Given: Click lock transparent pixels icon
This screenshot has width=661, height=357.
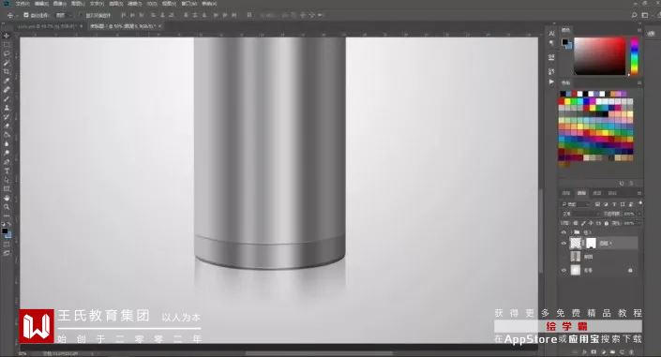Looking at the screenshot, I should pyautogui.click(x=576, y=223).
